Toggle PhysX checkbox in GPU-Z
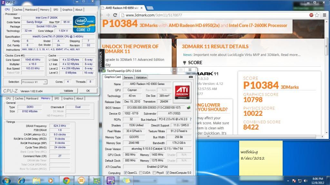 (x=154, y=172)
